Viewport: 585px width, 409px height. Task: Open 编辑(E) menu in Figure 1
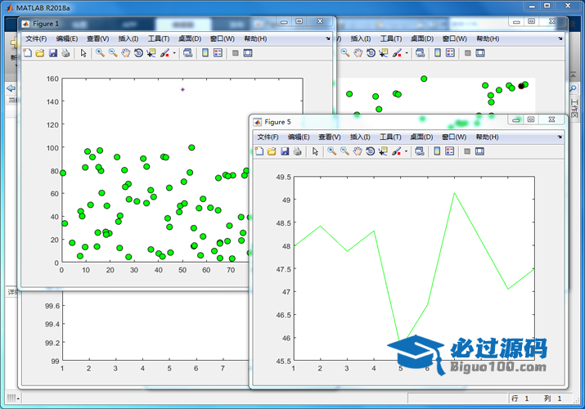tap(67, 38)
